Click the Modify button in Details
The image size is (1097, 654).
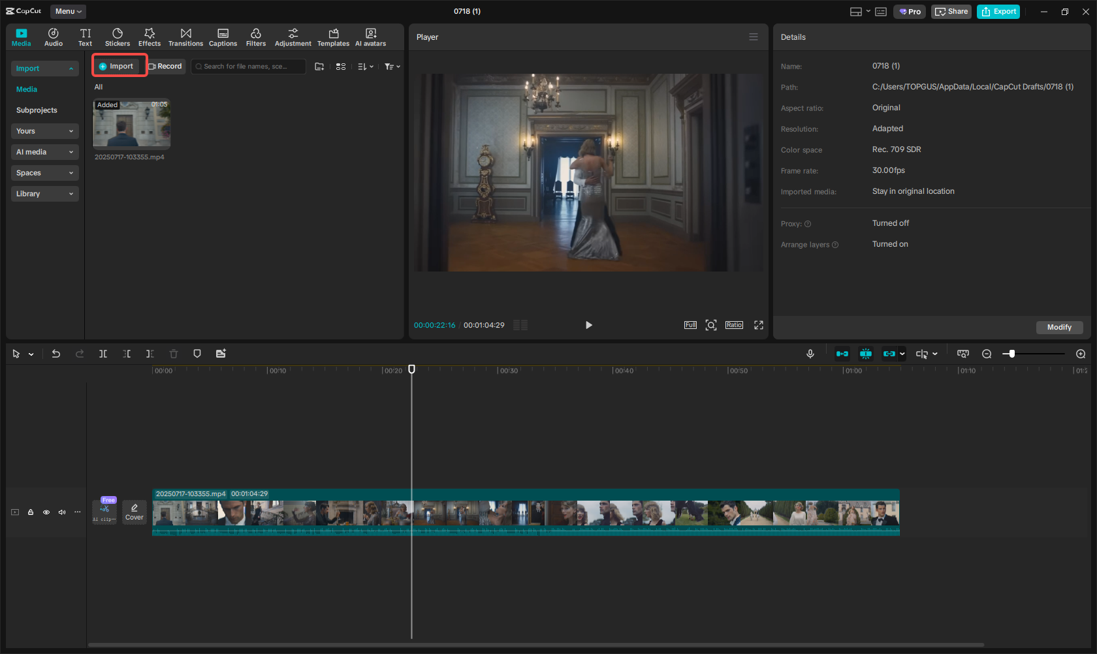point(1058,327)
